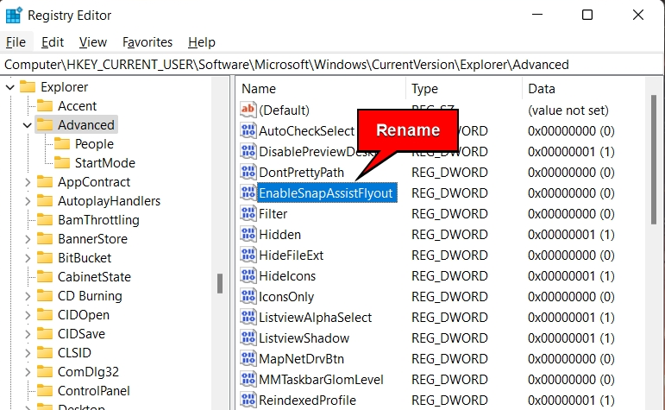
Task: Select the BitBucket tree key
Action: point(85,258)
